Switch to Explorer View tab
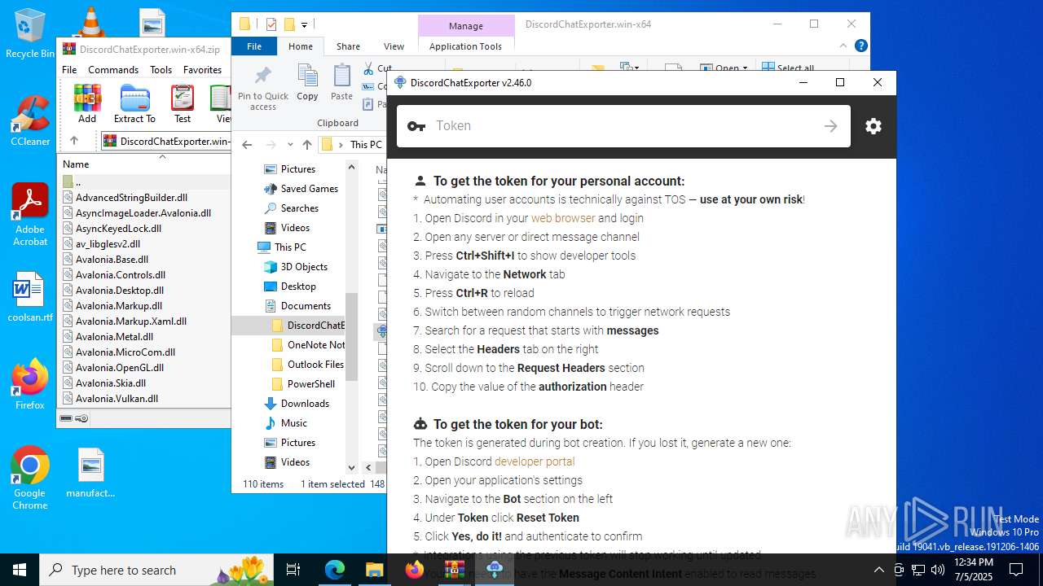This screenshot has width=1043, height=586. (394, 46)
